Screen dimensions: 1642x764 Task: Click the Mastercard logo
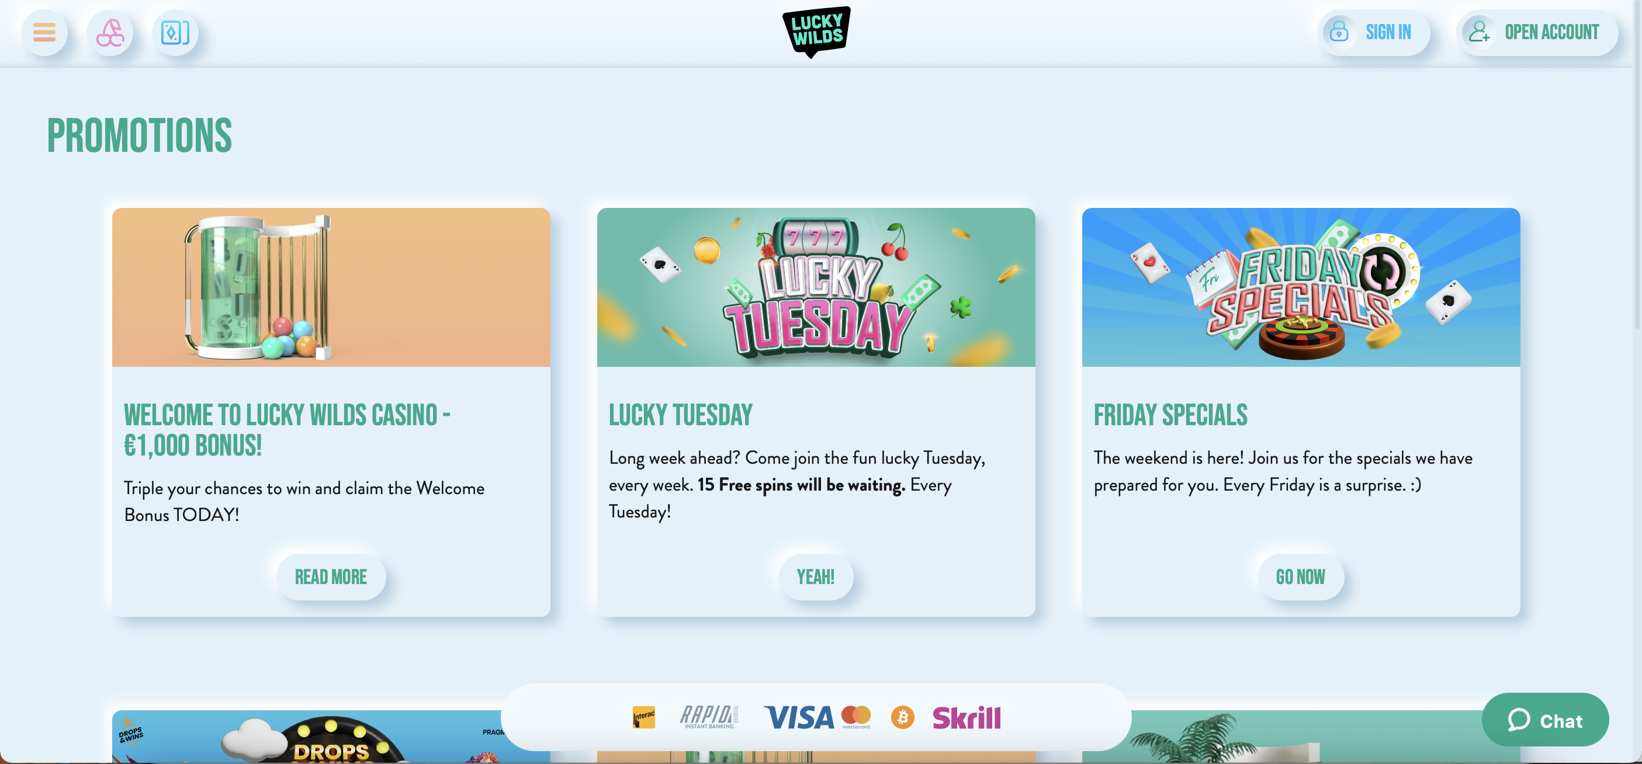click(856, 717)
